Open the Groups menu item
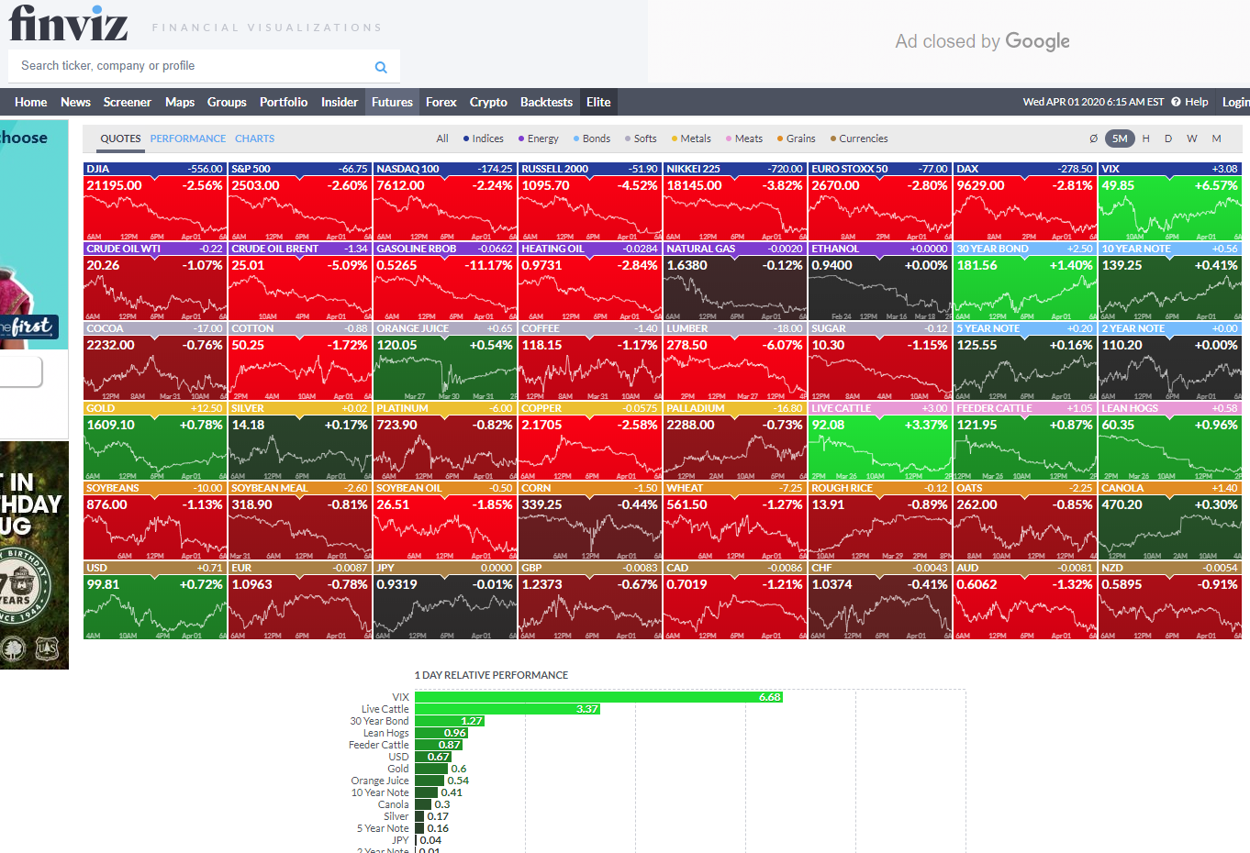1250x853 pixels. point(227,102)
